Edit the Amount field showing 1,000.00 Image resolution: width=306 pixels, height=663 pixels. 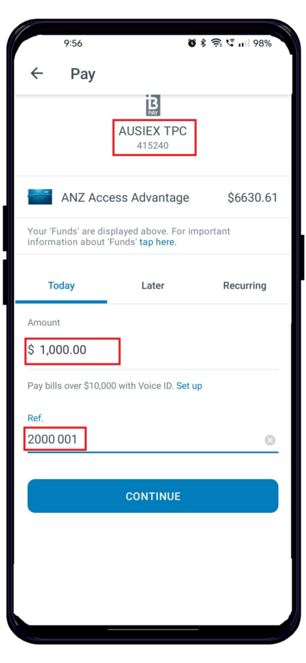153,350
